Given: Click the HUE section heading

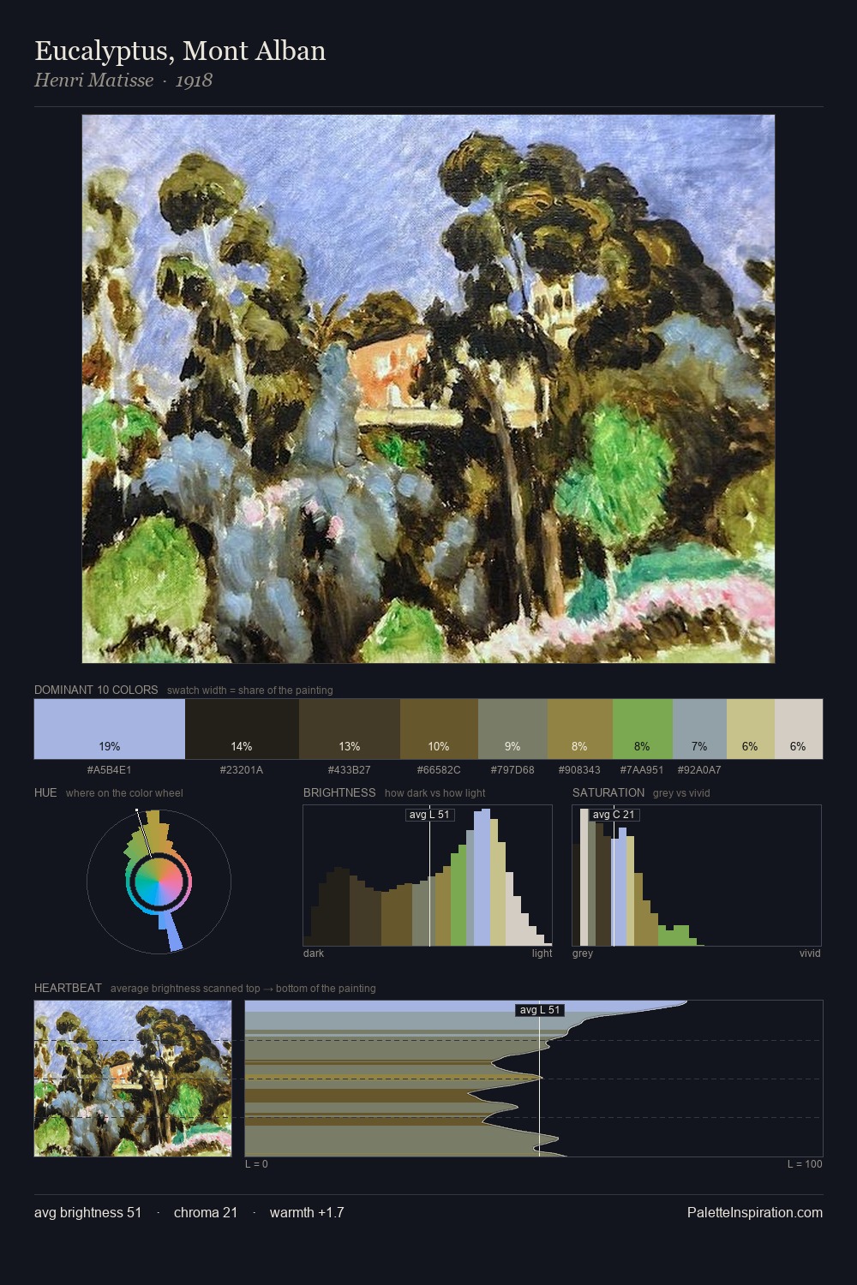Looking at the screenshot, I should pyautogui.click(x=45, y=792).
